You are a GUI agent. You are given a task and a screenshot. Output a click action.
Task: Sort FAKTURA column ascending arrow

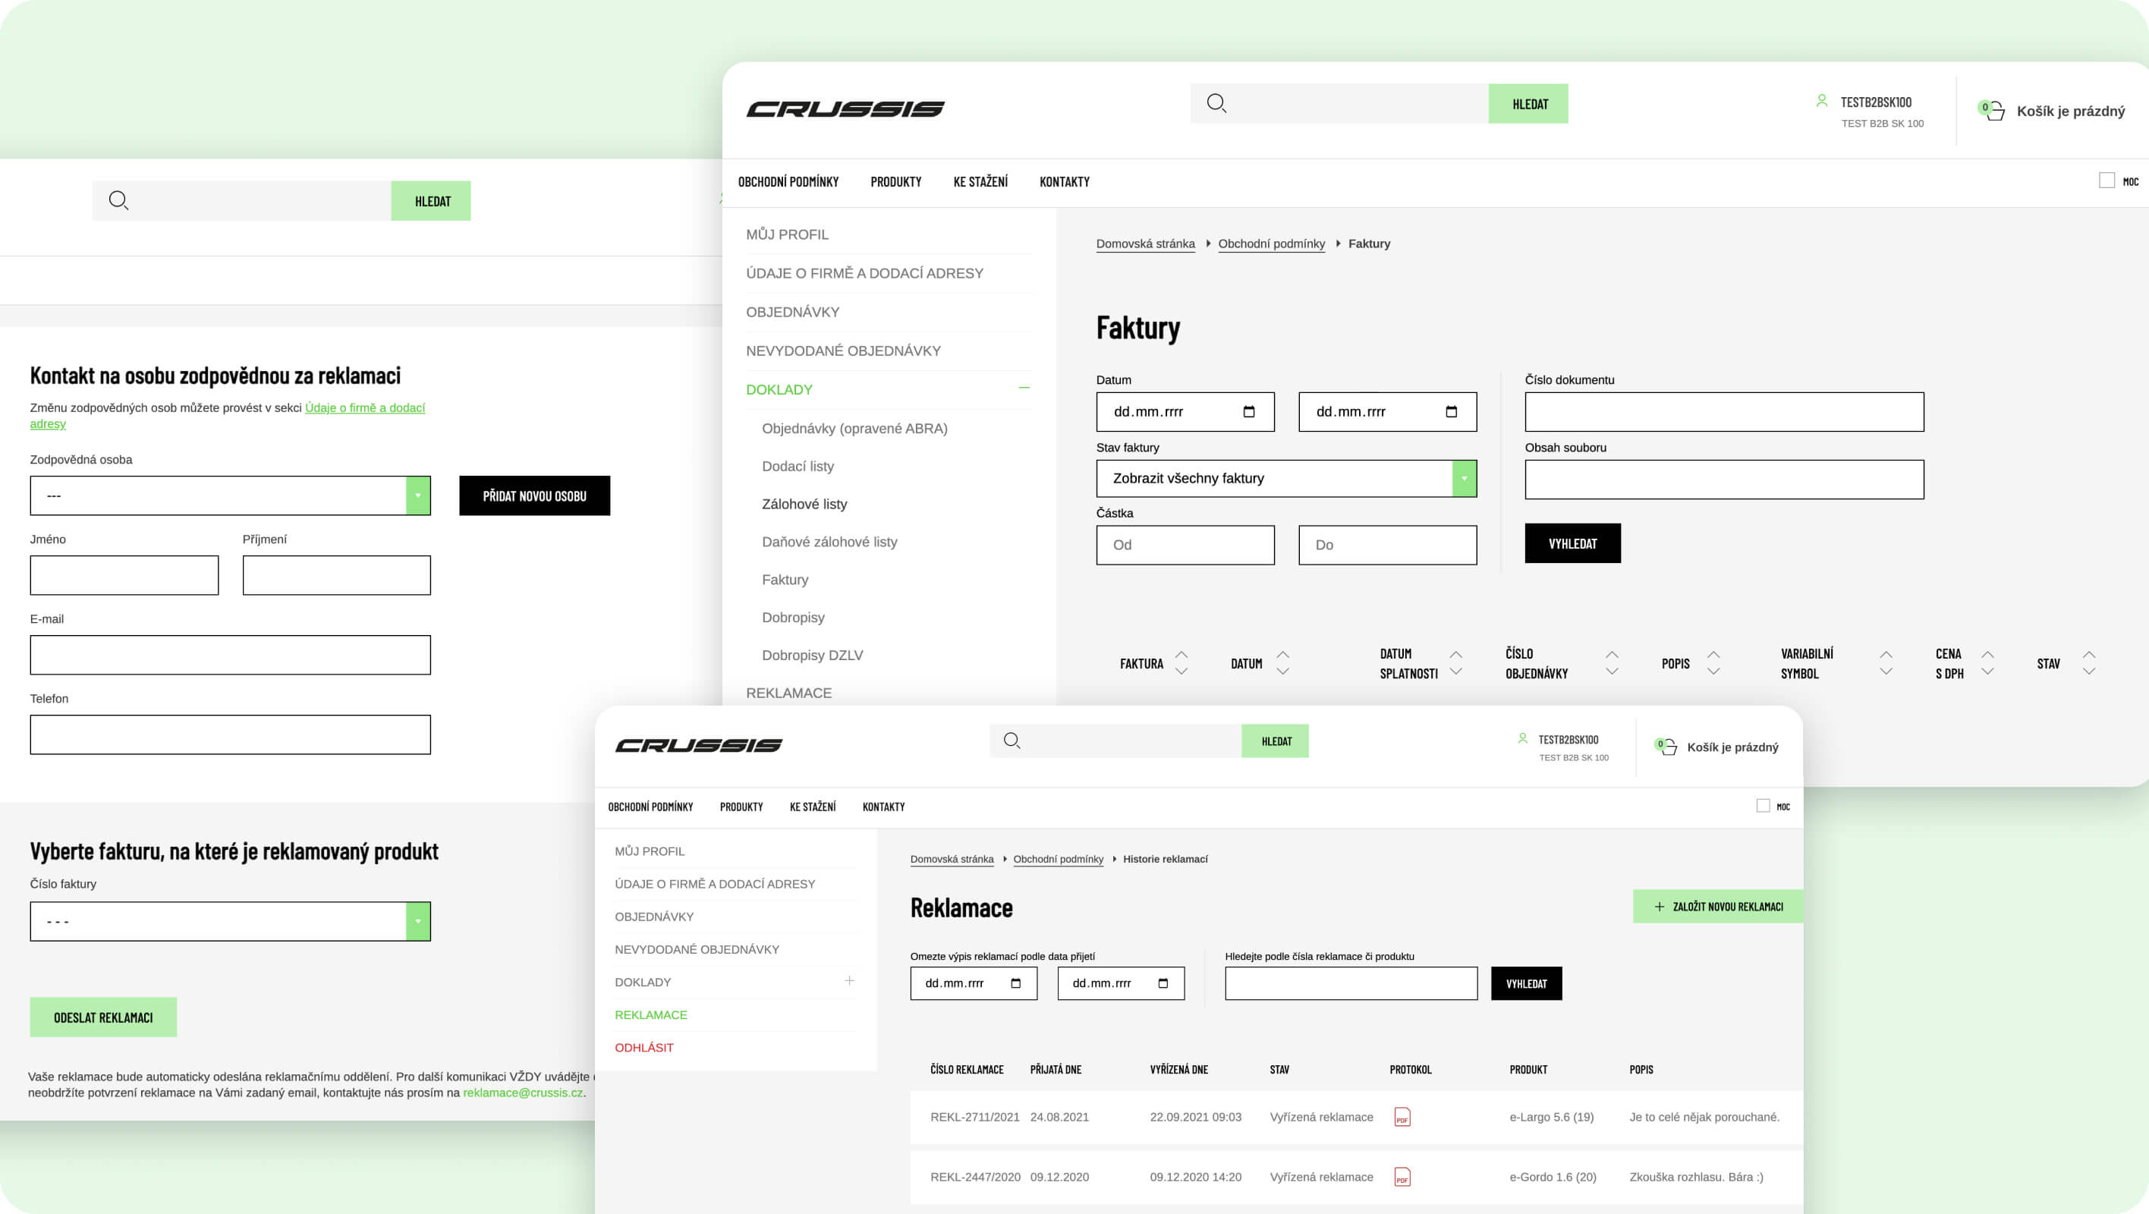coord(1181,654)
